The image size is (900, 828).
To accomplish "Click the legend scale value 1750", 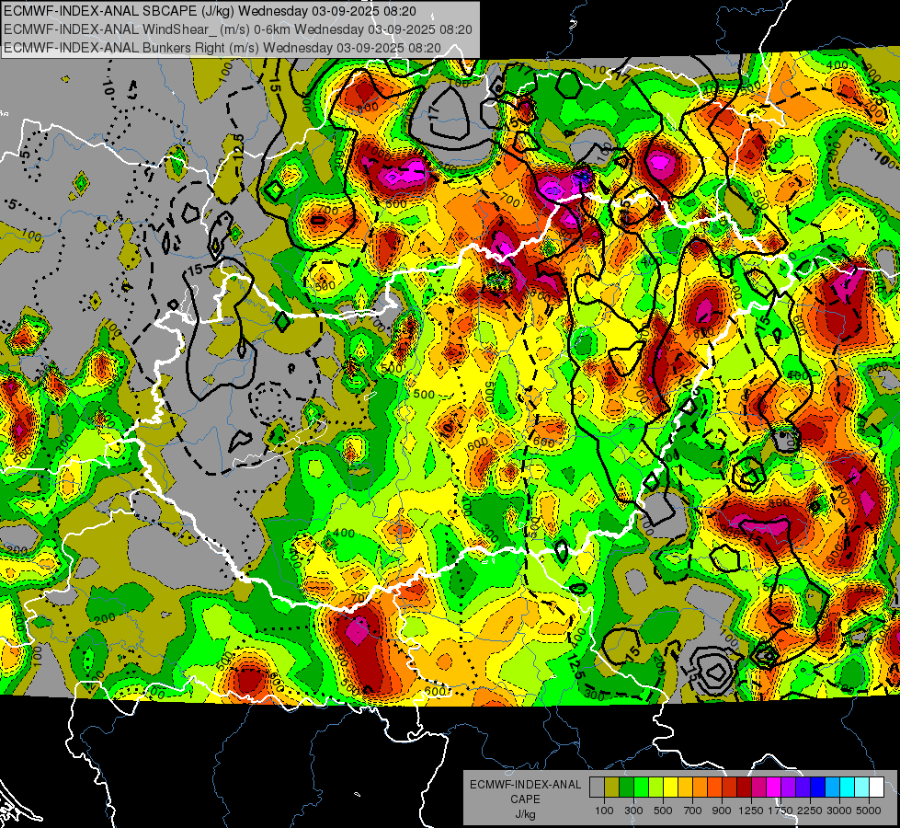I will tap(780, 811).
